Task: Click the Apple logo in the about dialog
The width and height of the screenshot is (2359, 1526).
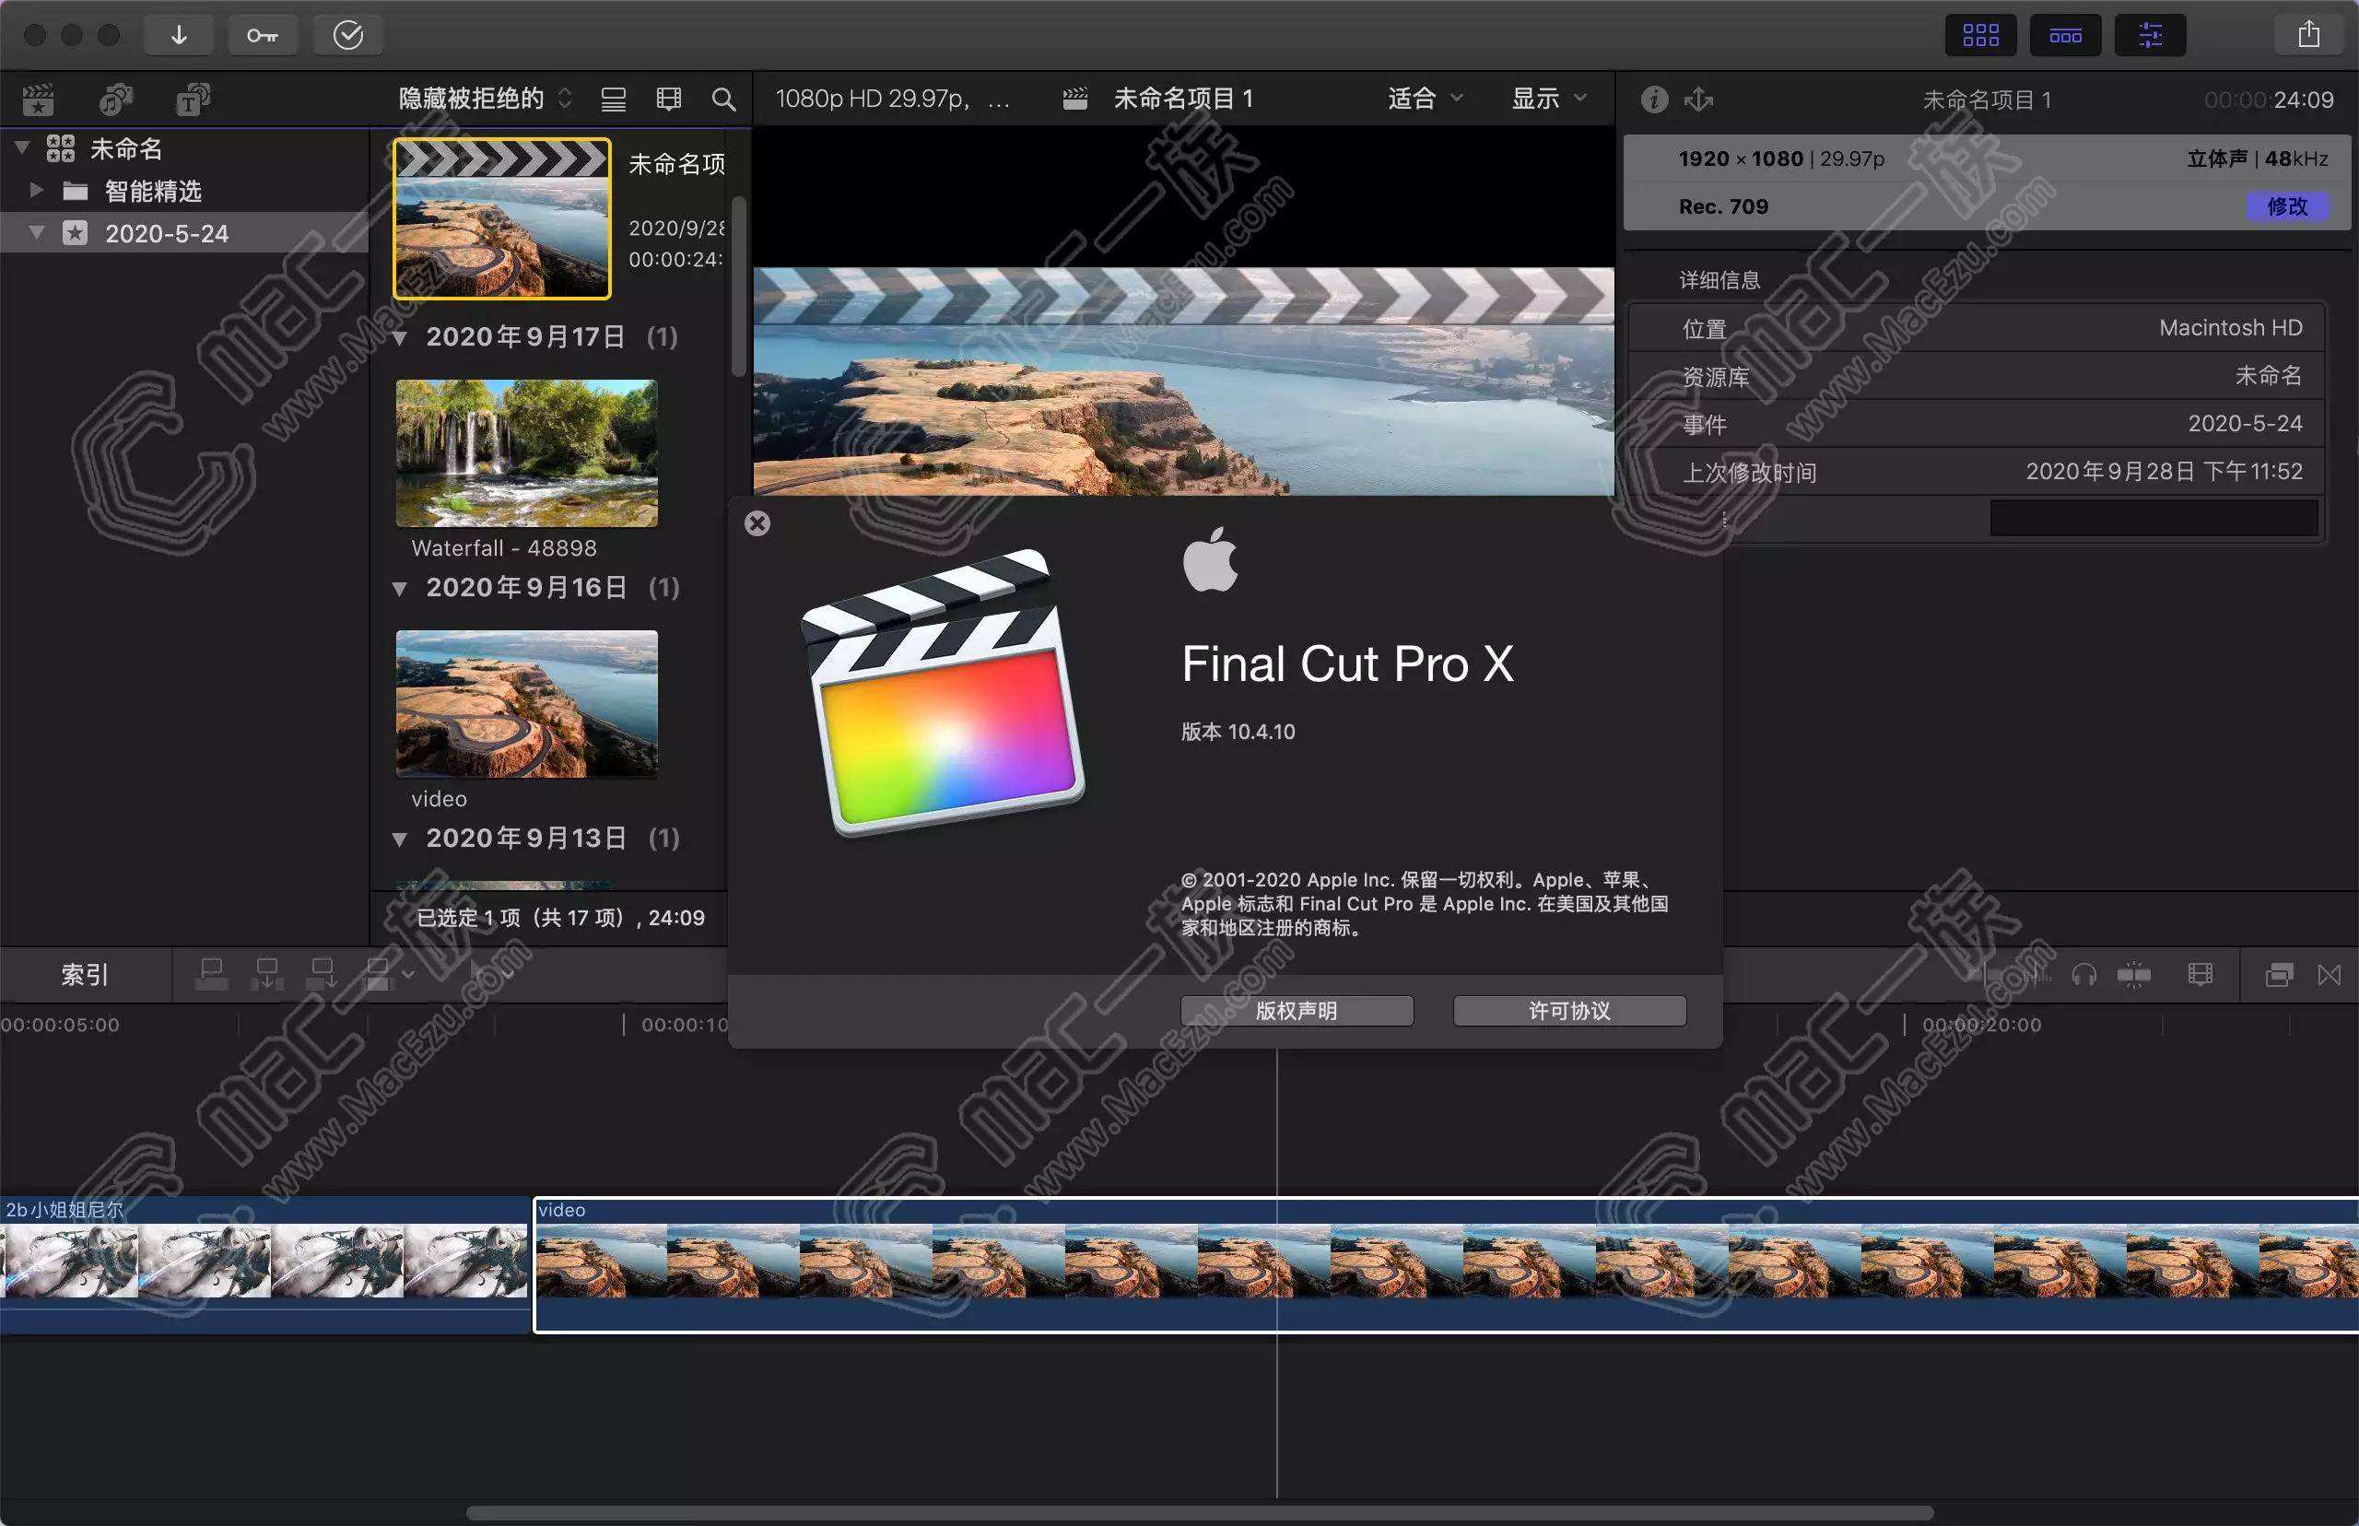Action: (x=1210, y=558)
